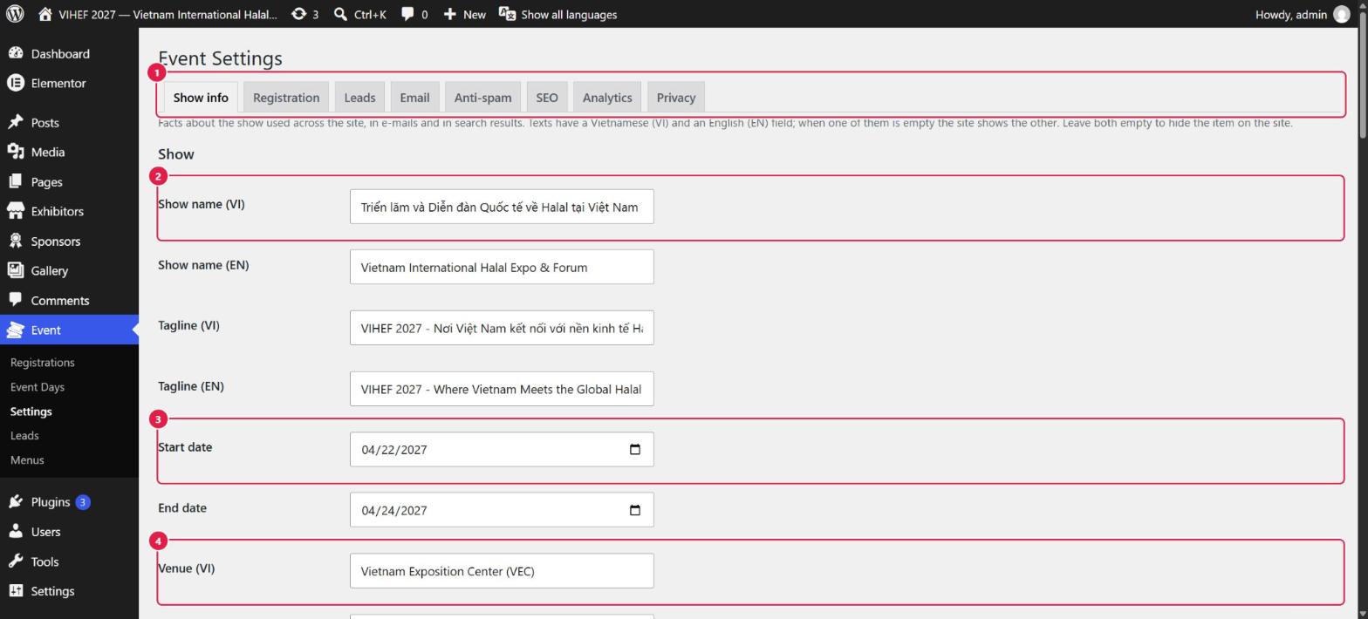
Task: Click the home icon for VIHEF 2027 site
Action: pos(45,14)
